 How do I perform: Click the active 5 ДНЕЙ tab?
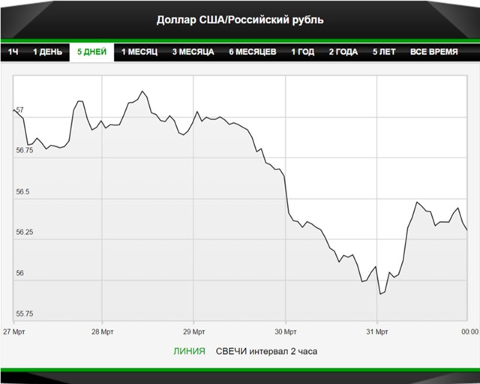tap(91, 52)
